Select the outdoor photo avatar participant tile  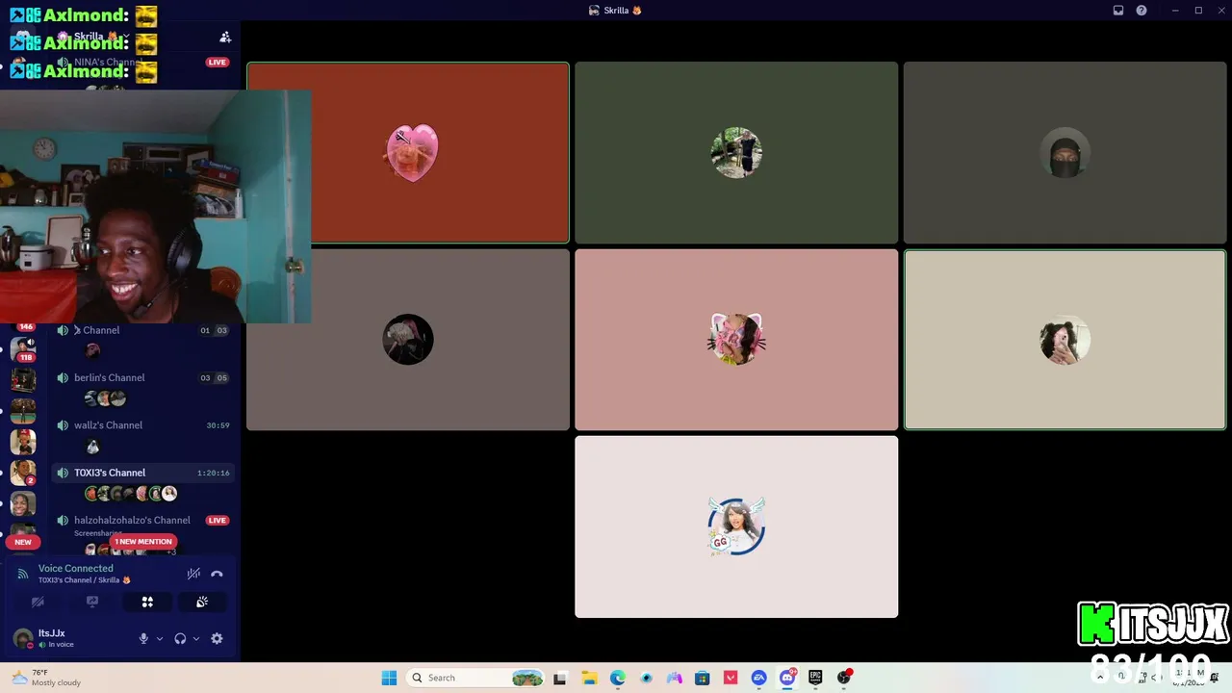[x=736, y=152]
